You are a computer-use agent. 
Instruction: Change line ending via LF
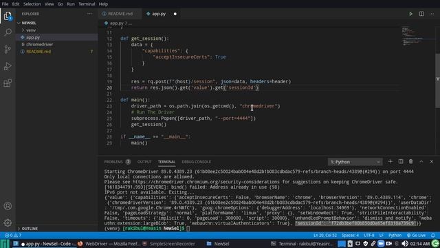pyautogui.click(x=382, y=236)
